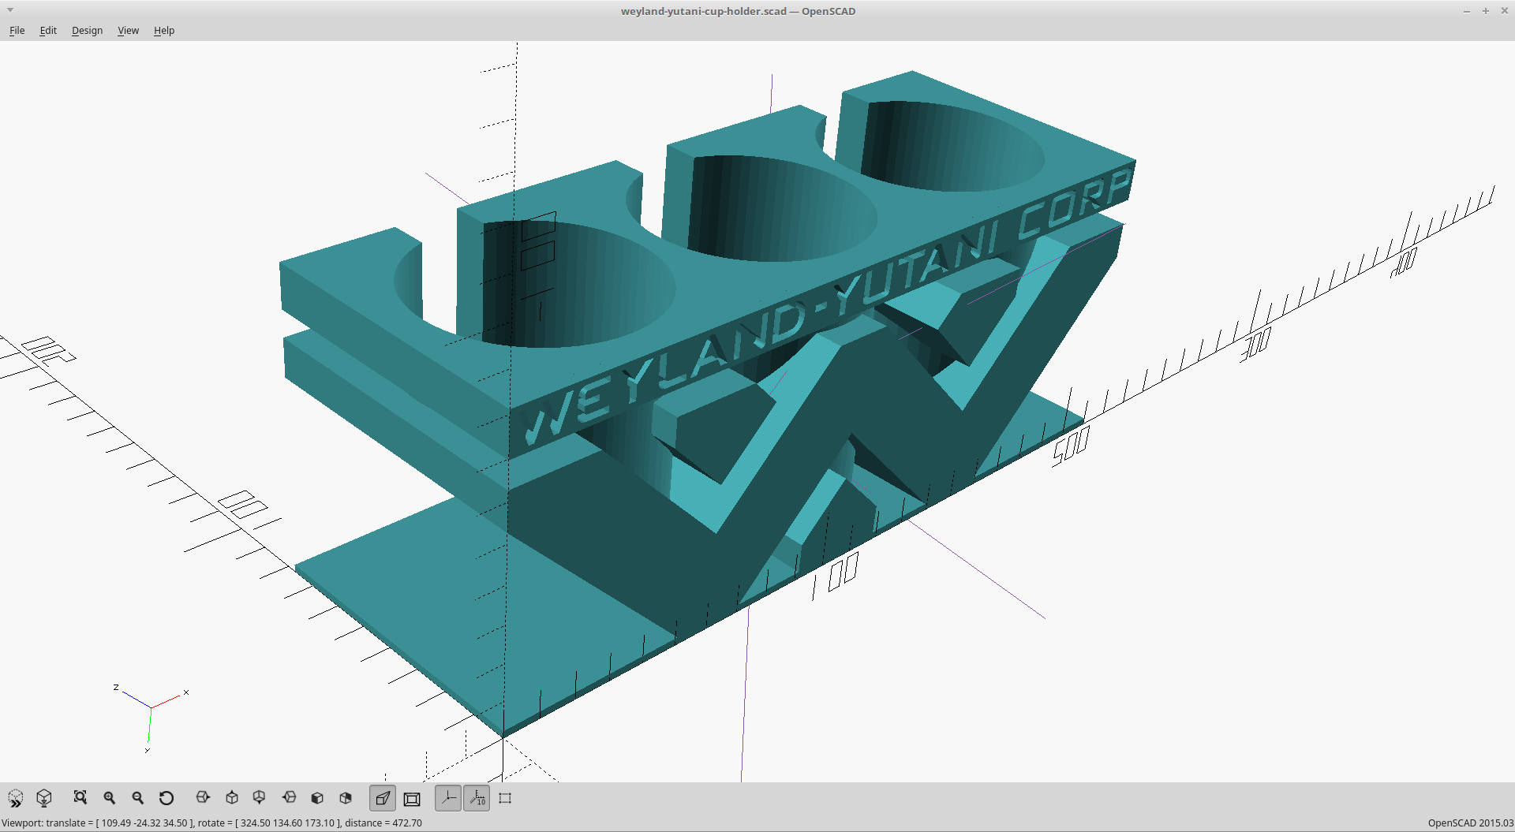
Task: Toggle the Show Scale Markers button
Action: 477,798
